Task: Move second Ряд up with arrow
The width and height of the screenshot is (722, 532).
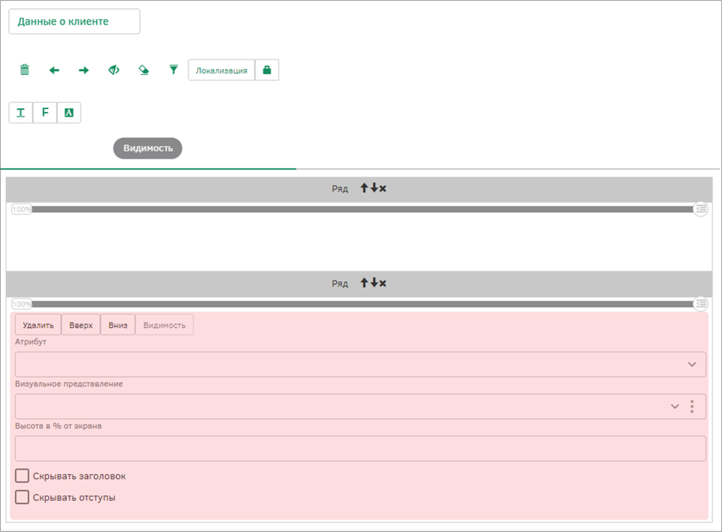Action: (364, 283)
